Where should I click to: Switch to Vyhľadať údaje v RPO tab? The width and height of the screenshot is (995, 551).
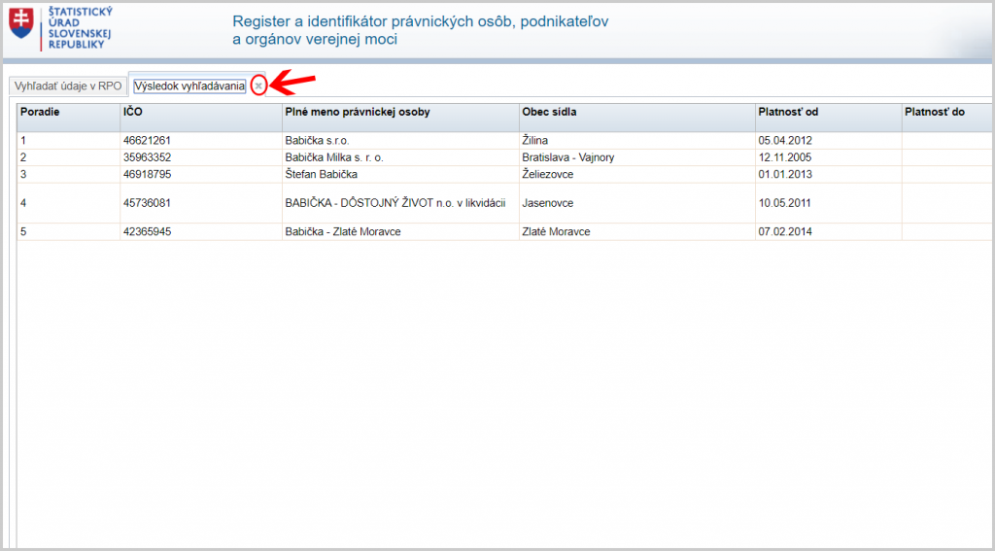click(68, 86)
